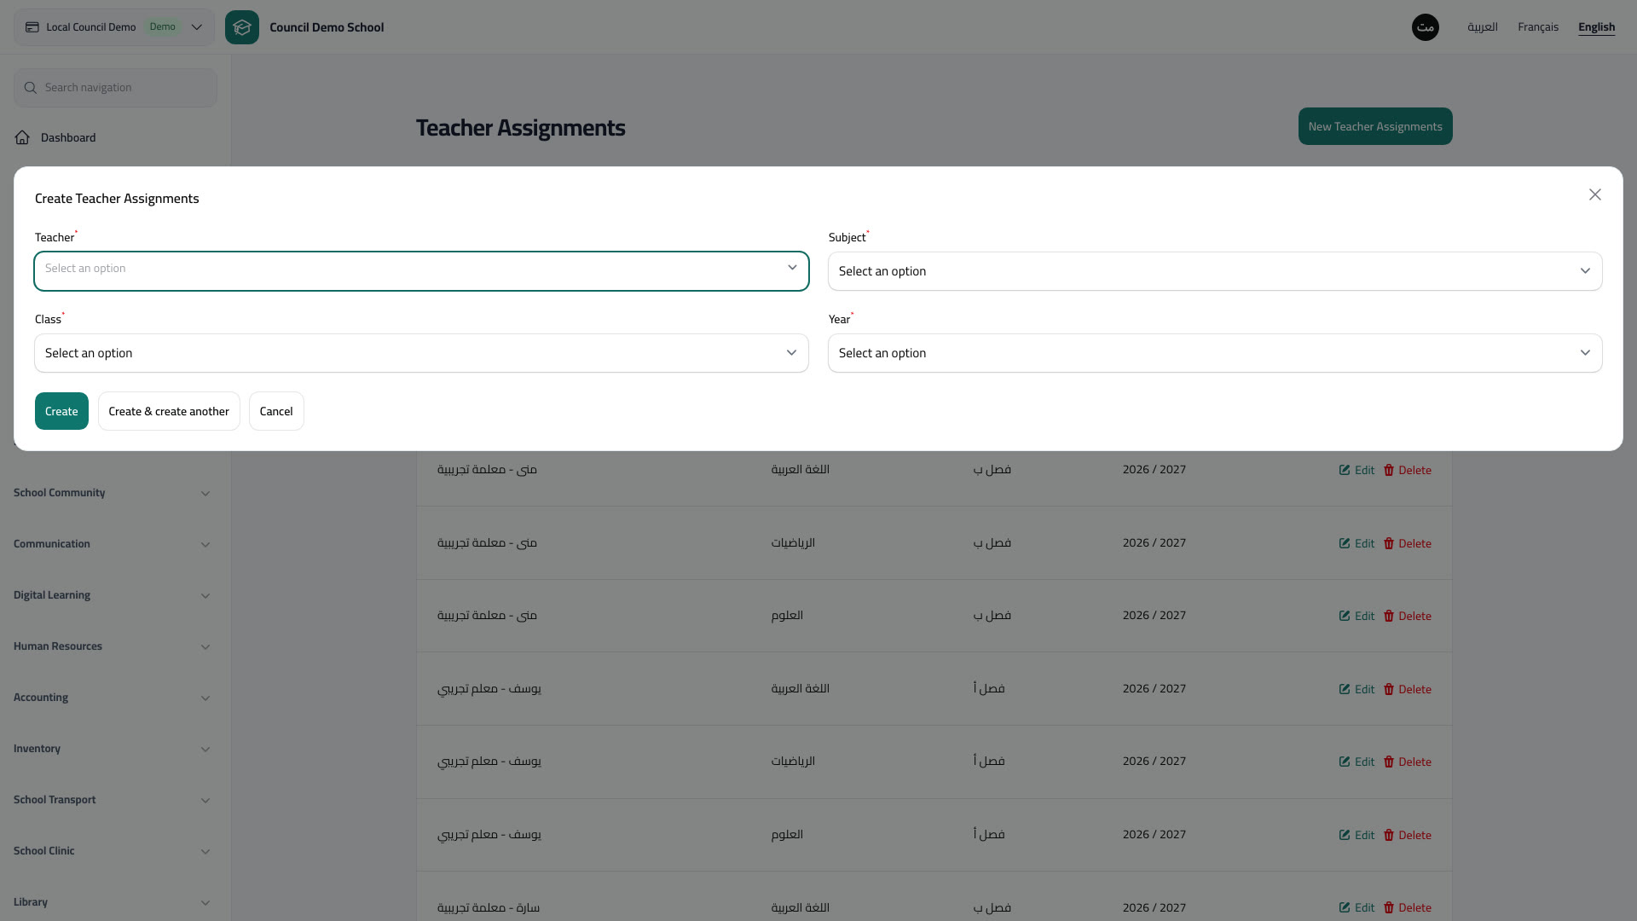The height and width of the screenshot is (921, 1637).
Task: Delete icon for يوسف الرياضيات row
Action: [x=1389, y=762]
